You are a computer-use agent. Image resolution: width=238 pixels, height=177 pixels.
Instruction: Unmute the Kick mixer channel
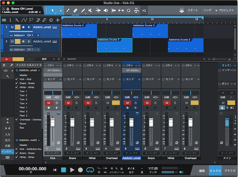(x=49, y=103)
